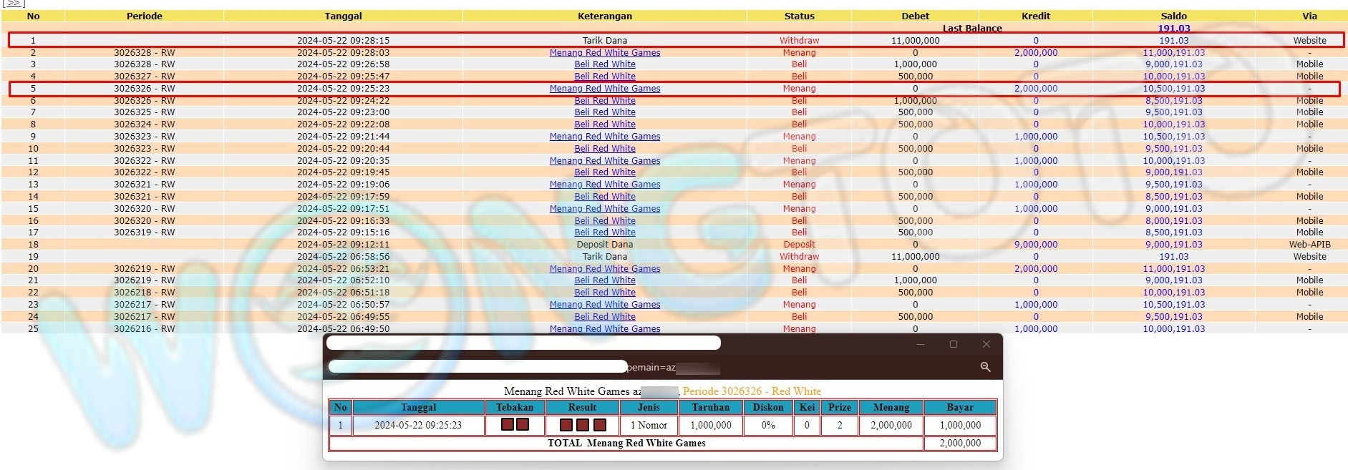Click the Keterangan column header
Image resolution: width=1348 pixels, height=470 pixels.
[x=604, y=16]
